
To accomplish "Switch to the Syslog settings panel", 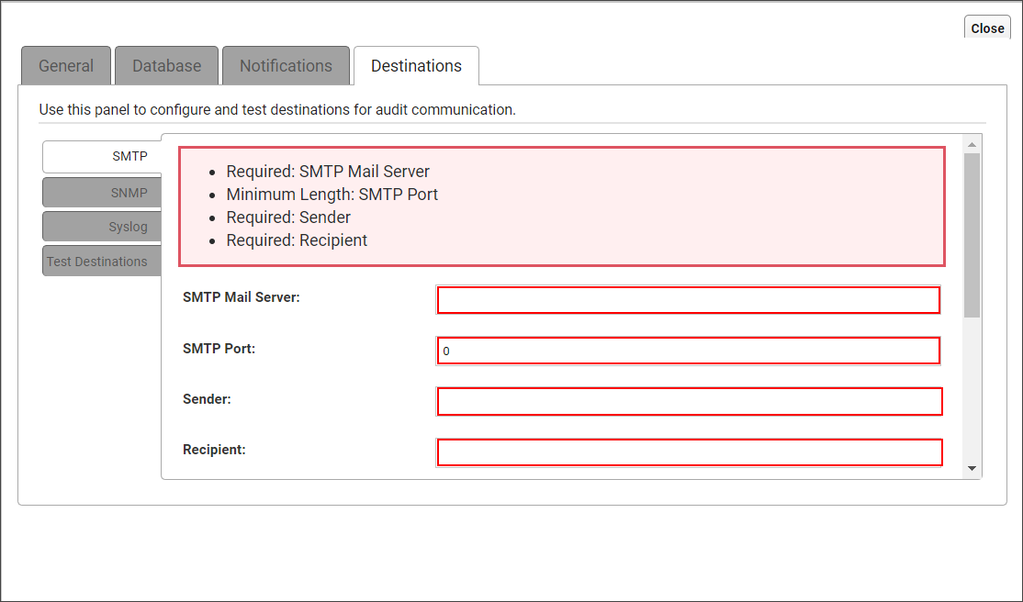I will (129, 226).
